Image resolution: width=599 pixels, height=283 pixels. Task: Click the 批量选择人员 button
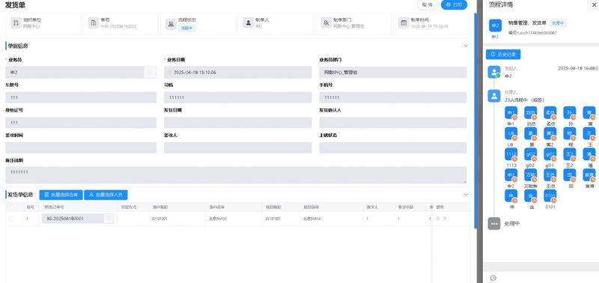pyautogui.click(x=106, y=195)
